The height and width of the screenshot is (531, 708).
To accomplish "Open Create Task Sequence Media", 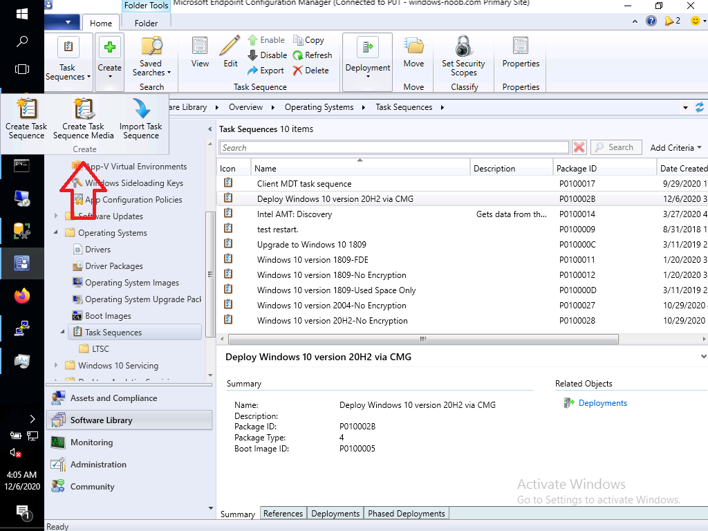I will click(x=84, y=119).
